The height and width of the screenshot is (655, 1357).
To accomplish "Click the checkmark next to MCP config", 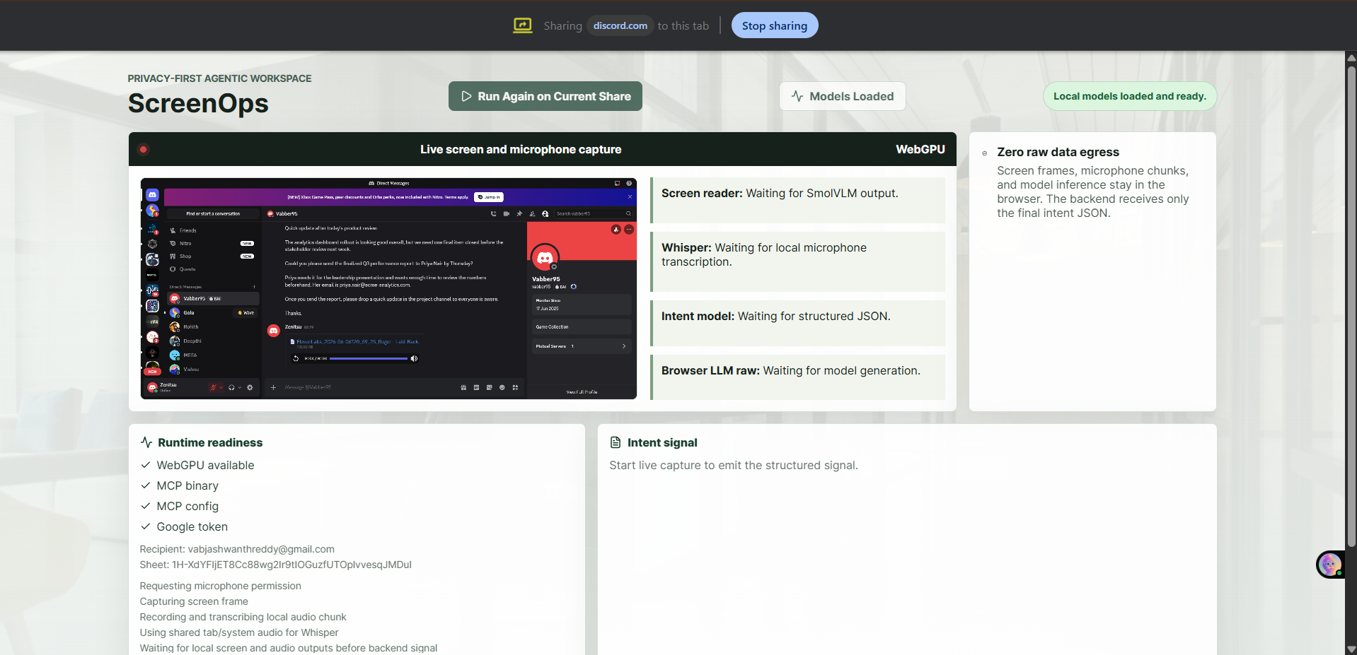I will [x=146, y=506].
